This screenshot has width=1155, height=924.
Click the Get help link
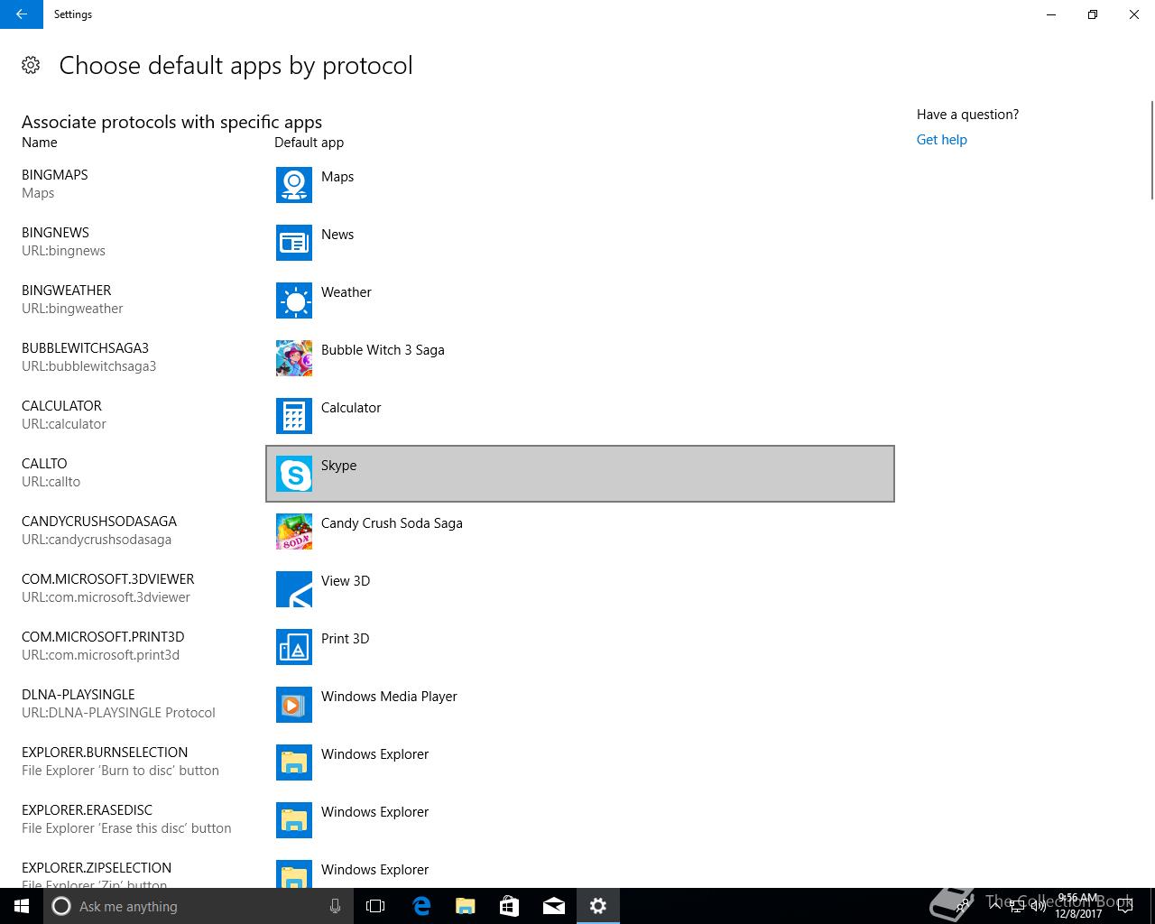point(941,140)
